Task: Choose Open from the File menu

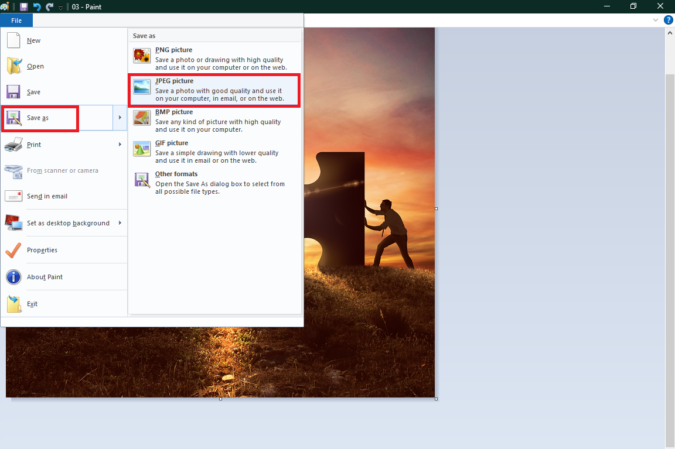Action: (x=64, y=66)
